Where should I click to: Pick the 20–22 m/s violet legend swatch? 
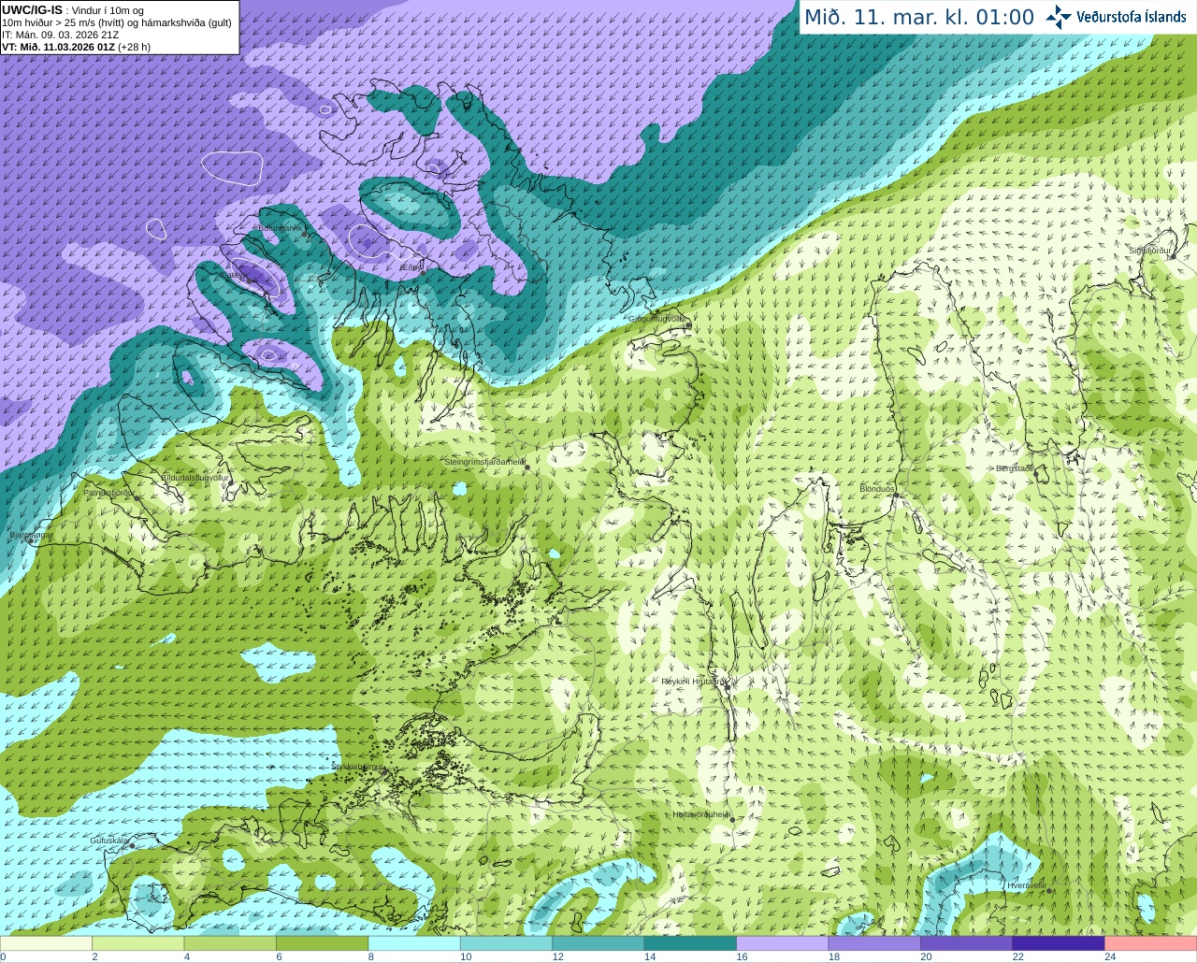967,943
